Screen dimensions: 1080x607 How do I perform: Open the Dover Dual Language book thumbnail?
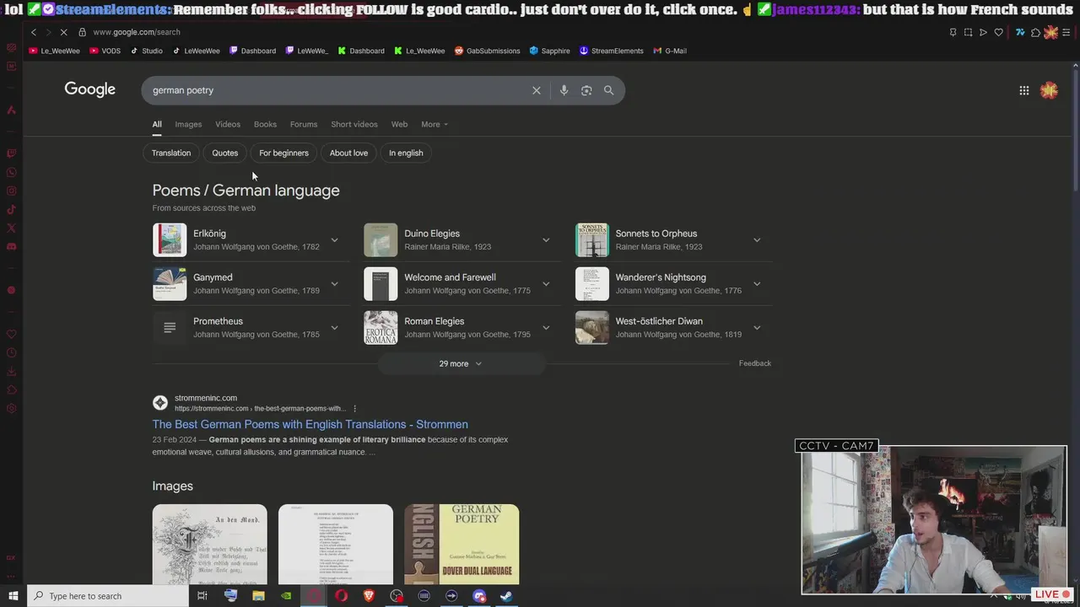462,545
